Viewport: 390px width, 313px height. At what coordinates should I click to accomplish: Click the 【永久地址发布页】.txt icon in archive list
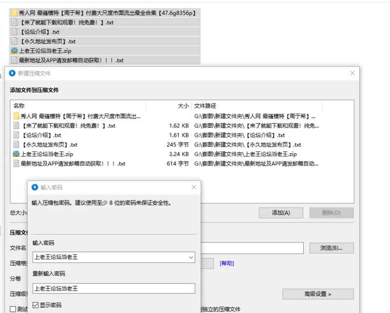click(17, 145)
